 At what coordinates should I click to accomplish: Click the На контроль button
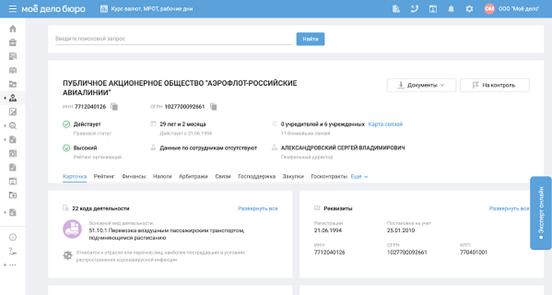point(494,85)
